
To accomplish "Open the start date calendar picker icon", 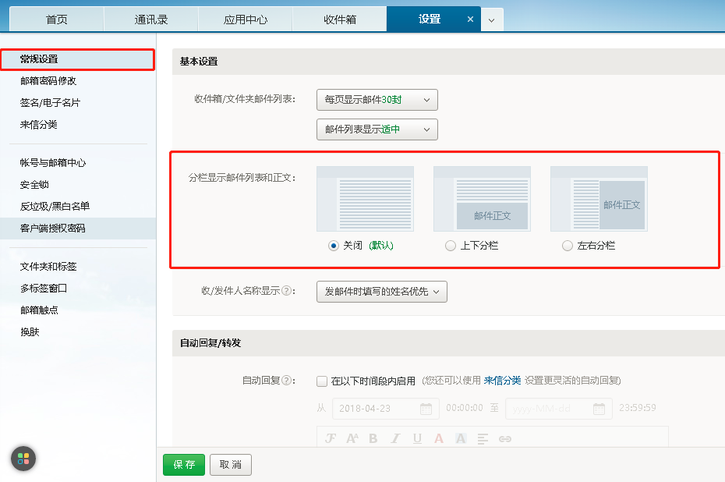I will [425, 408].
